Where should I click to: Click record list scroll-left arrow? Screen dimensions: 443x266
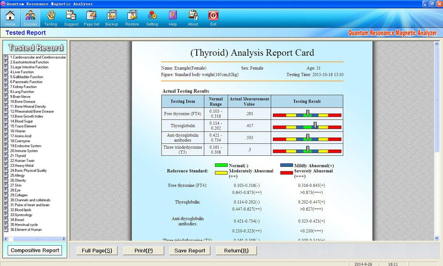[6, 239]
